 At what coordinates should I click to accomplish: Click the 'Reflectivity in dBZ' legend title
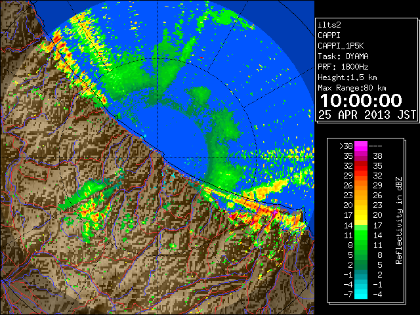(x=399, y=220)
